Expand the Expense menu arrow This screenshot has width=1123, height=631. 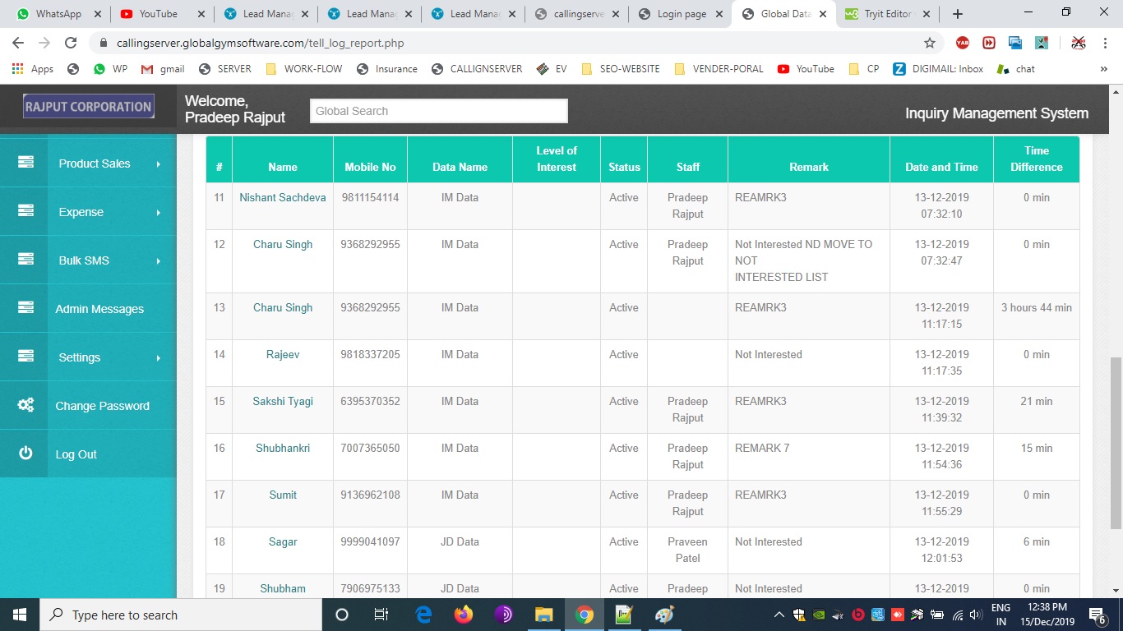(158, 212)
